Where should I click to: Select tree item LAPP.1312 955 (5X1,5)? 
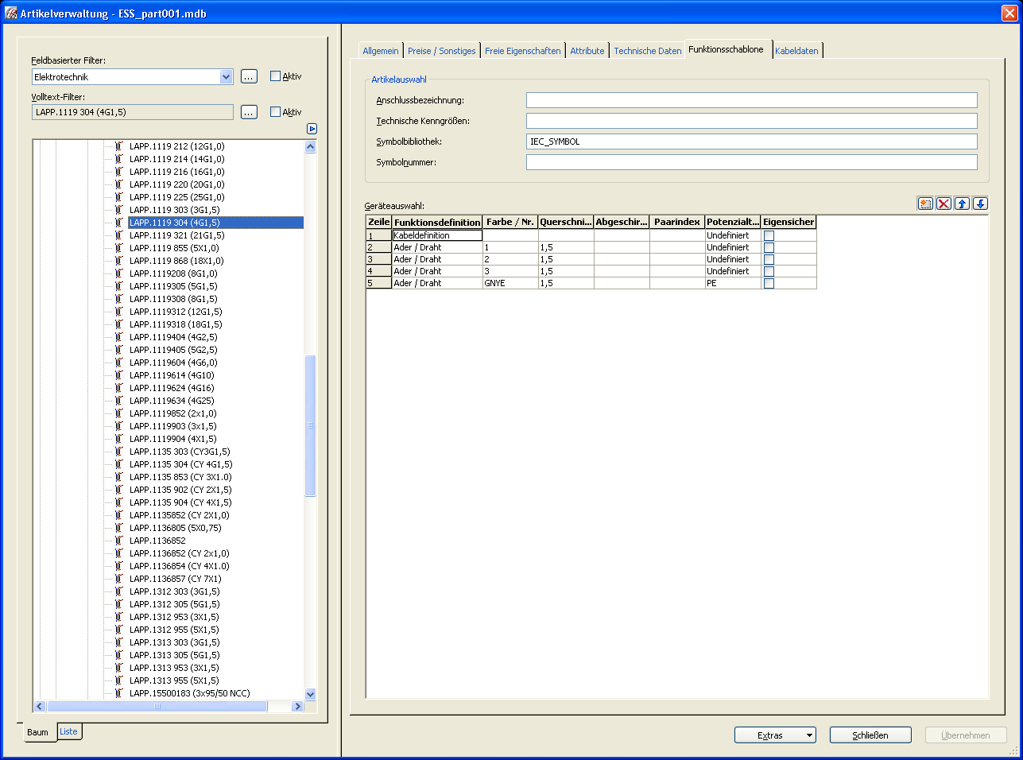tap(174, 630)
